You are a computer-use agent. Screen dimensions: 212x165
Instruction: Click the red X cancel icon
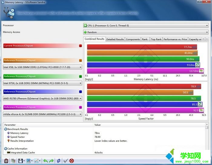click(x=72, y=161)
